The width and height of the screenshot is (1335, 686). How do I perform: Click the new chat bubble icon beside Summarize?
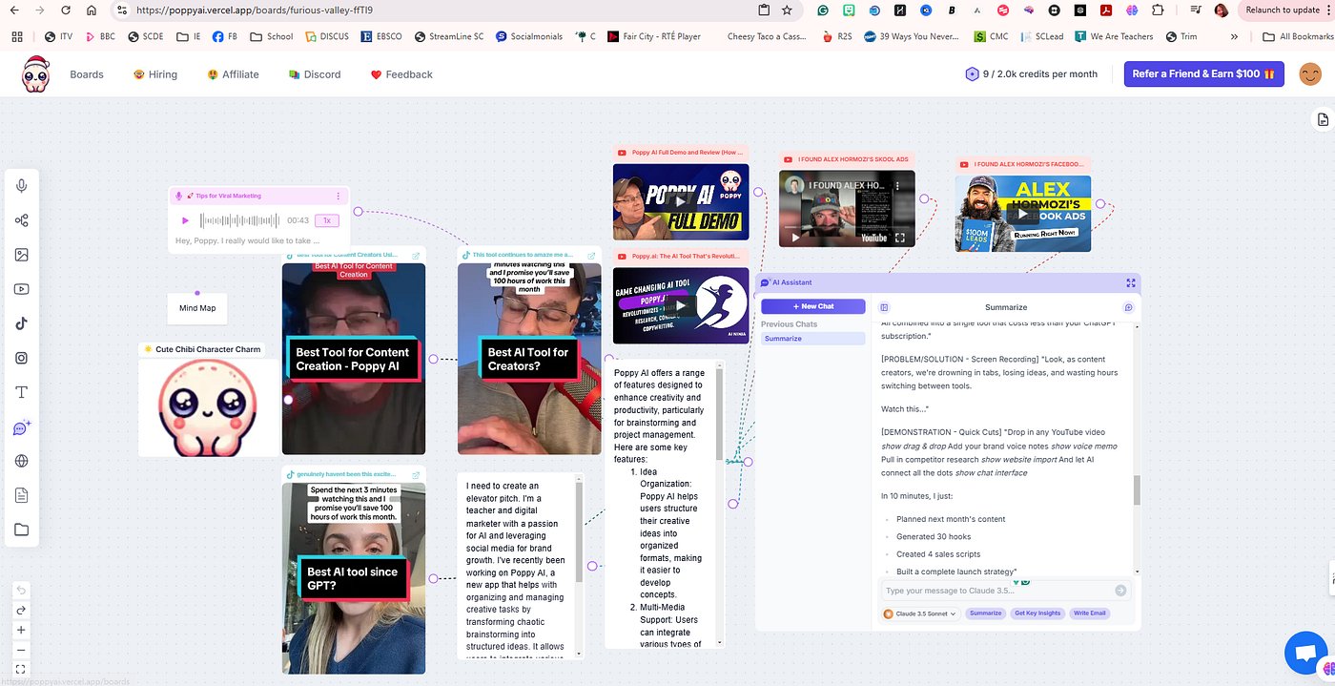pyautogui.click(x=1128, y=307)
